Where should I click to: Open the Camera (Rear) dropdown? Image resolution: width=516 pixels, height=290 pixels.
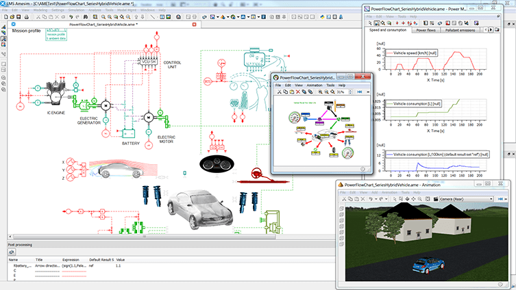pyautogui.click(x=466, y=199)
